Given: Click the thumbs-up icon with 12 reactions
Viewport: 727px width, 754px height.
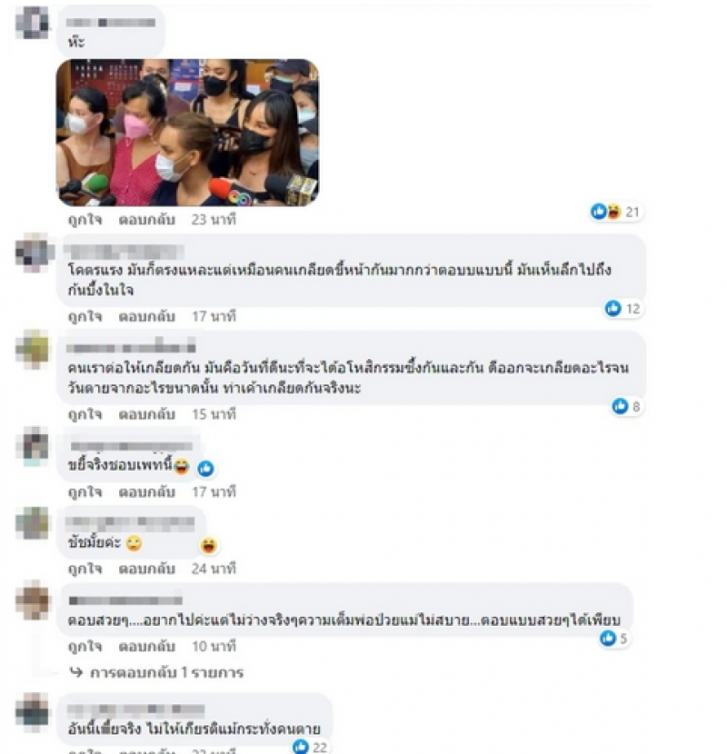Looking at the screenshot, I should tap(613, 308).
